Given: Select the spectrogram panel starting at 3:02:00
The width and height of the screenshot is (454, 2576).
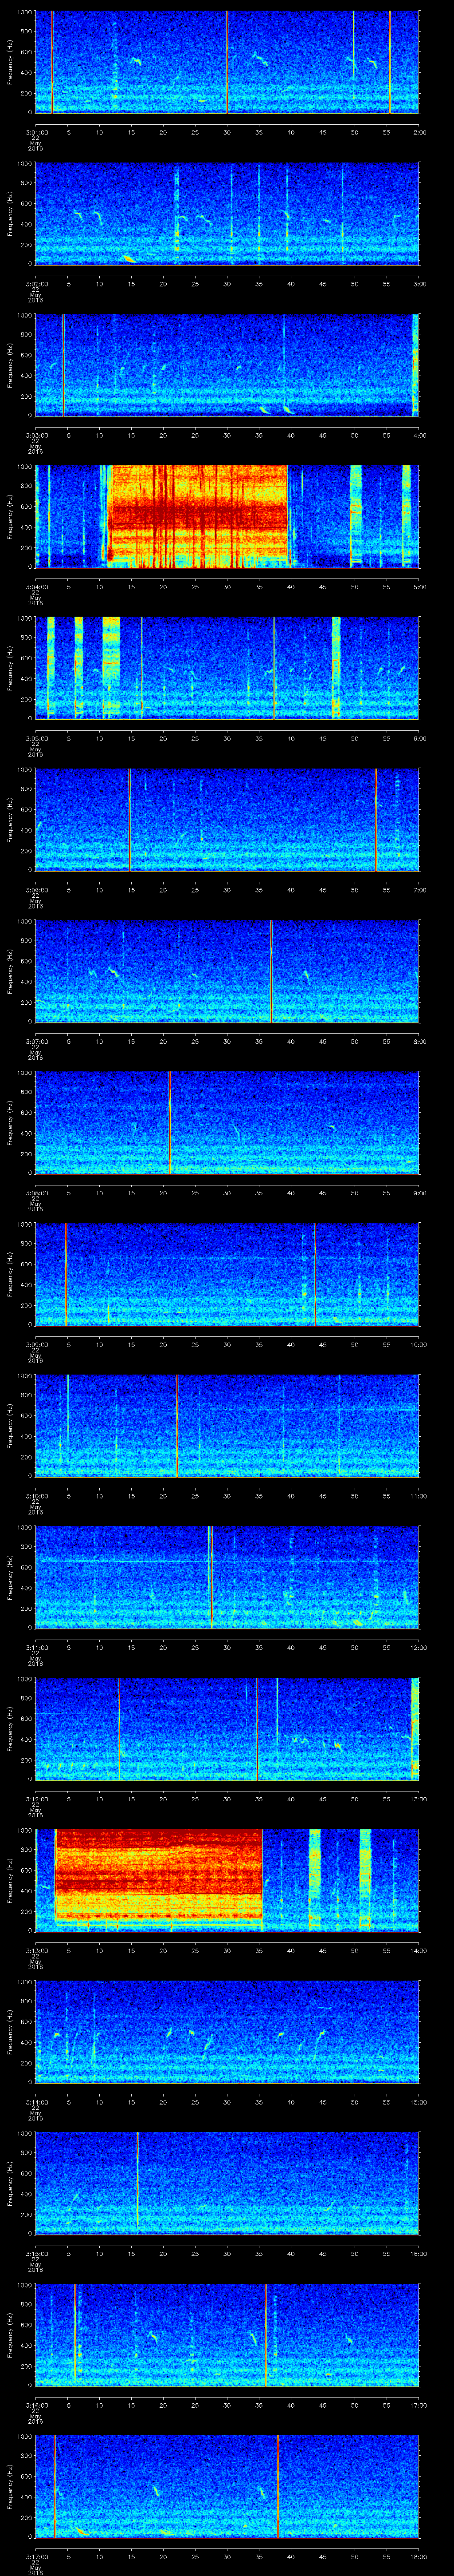Looking at the screenshot, I should tap(227, 214).
